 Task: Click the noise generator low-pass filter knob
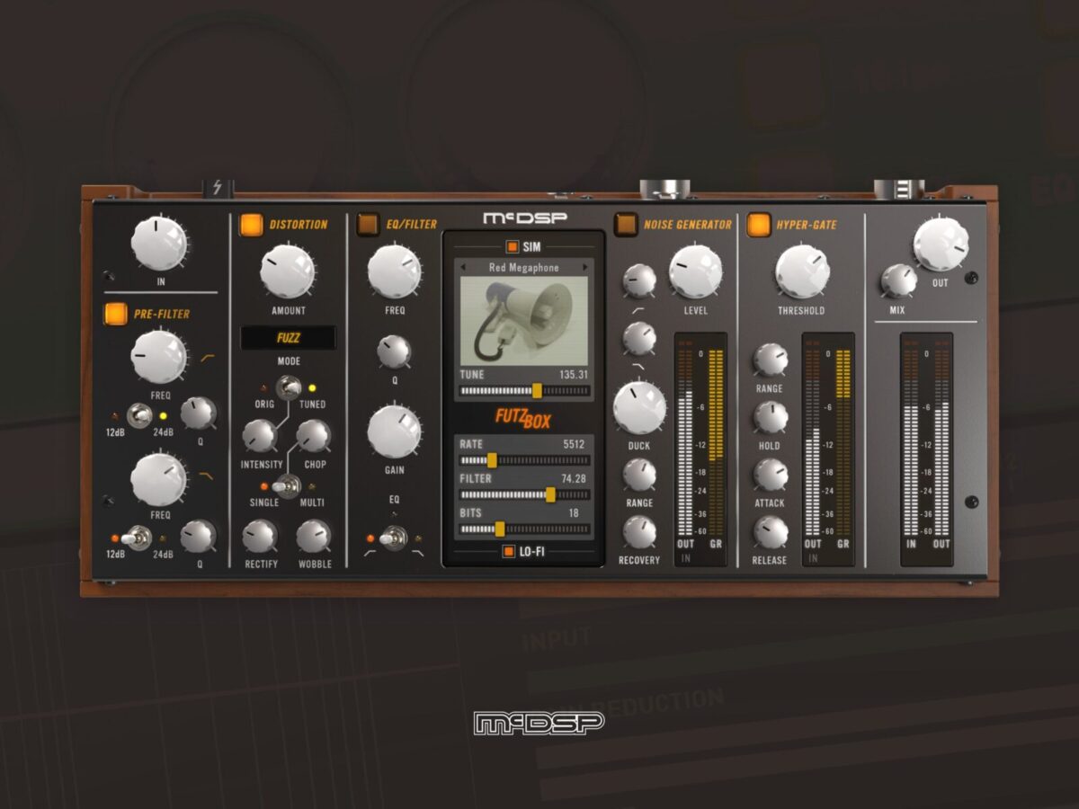coord(639,338)
